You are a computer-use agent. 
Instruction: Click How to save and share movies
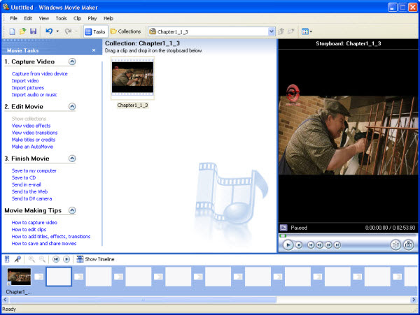click(x=44, y=243)
